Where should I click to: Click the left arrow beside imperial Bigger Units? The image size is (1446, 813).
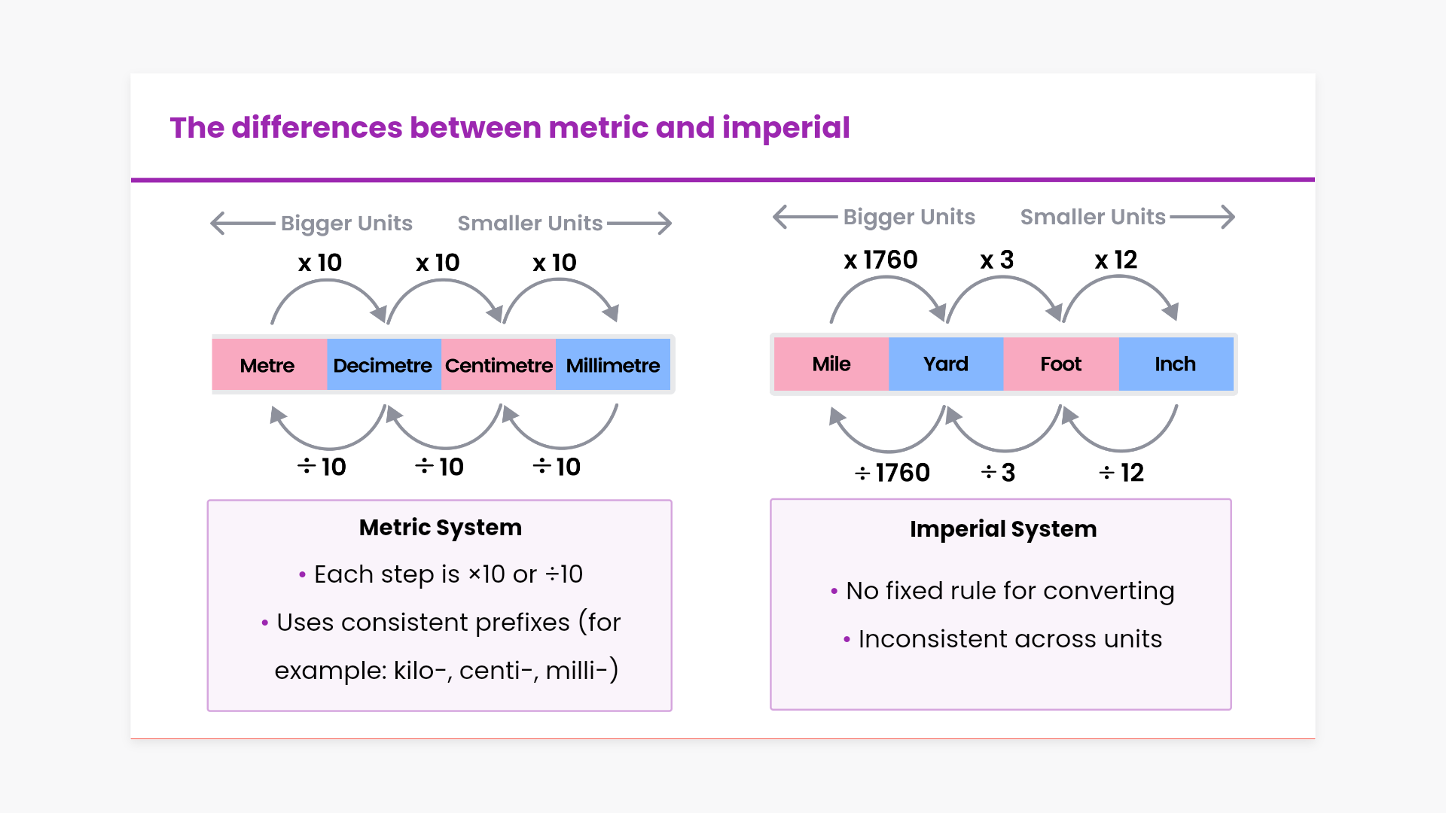(804, 217)
